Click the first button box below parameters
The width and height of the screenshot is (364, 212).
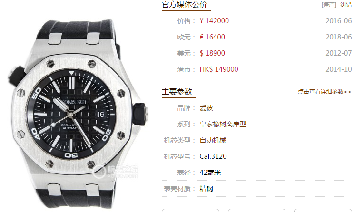point(190,211)
